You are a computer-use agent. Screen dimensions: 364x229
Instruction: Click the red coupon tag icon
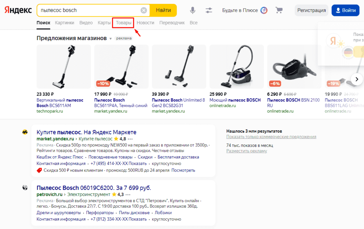coord(39,170)
